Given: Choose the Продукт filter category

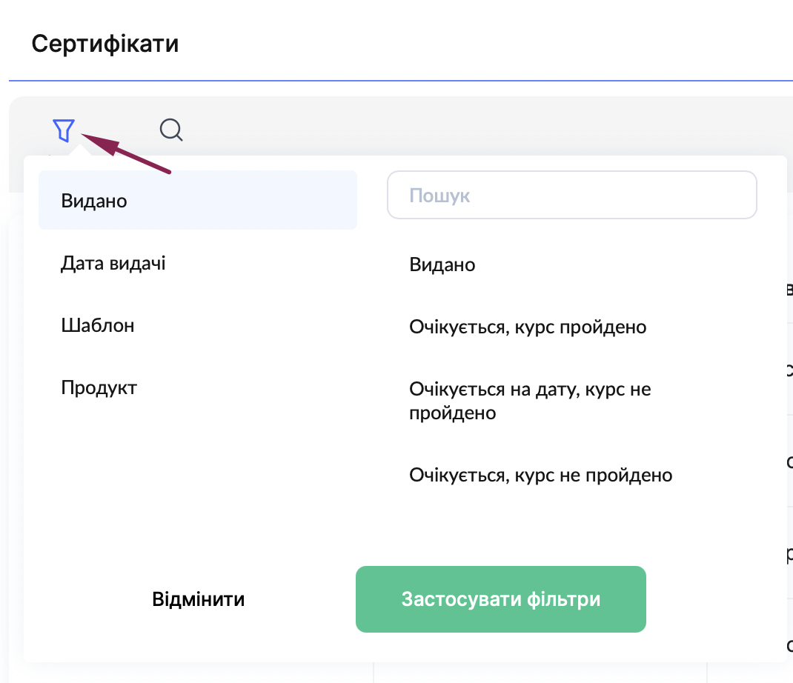Looking at the screenshot, I should tap(99, 387).
